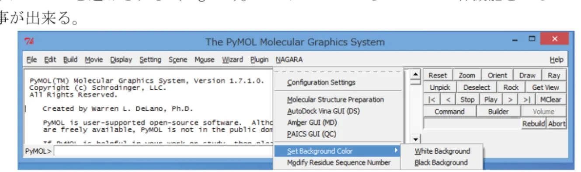581x172 pixels.
Task: Choose White Background from submenu
Action: 442,151
